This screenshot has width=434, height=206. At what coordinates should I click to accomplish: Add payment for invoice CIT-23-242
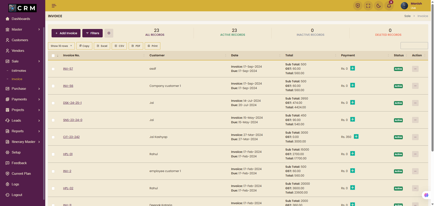click(356, 137)
